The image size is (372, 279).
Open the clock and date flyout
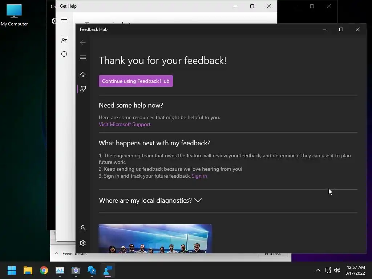(355, 270)
